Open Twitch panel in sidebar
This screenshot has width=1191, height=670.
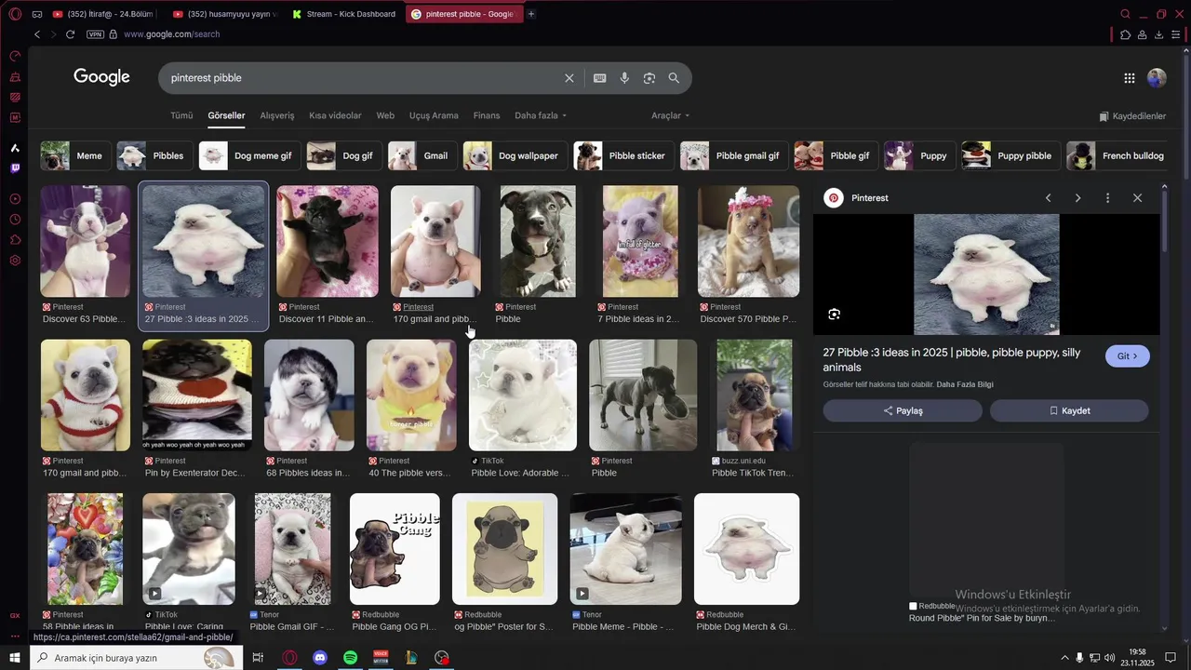[x=15, y=168]
